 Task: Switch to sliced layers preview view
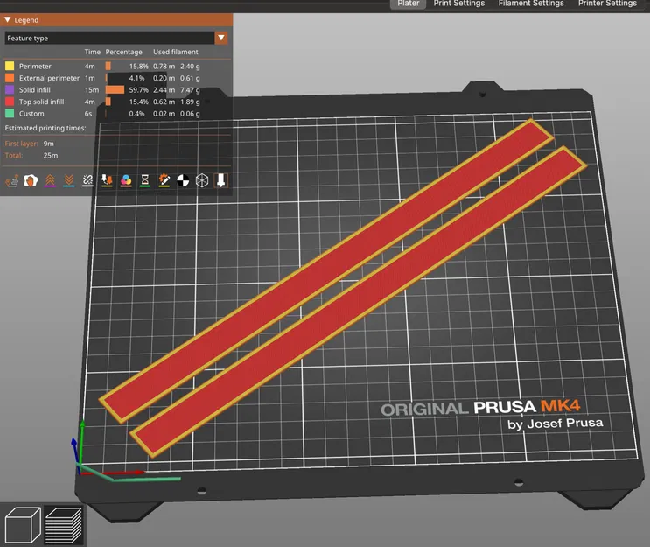[63, 525]
